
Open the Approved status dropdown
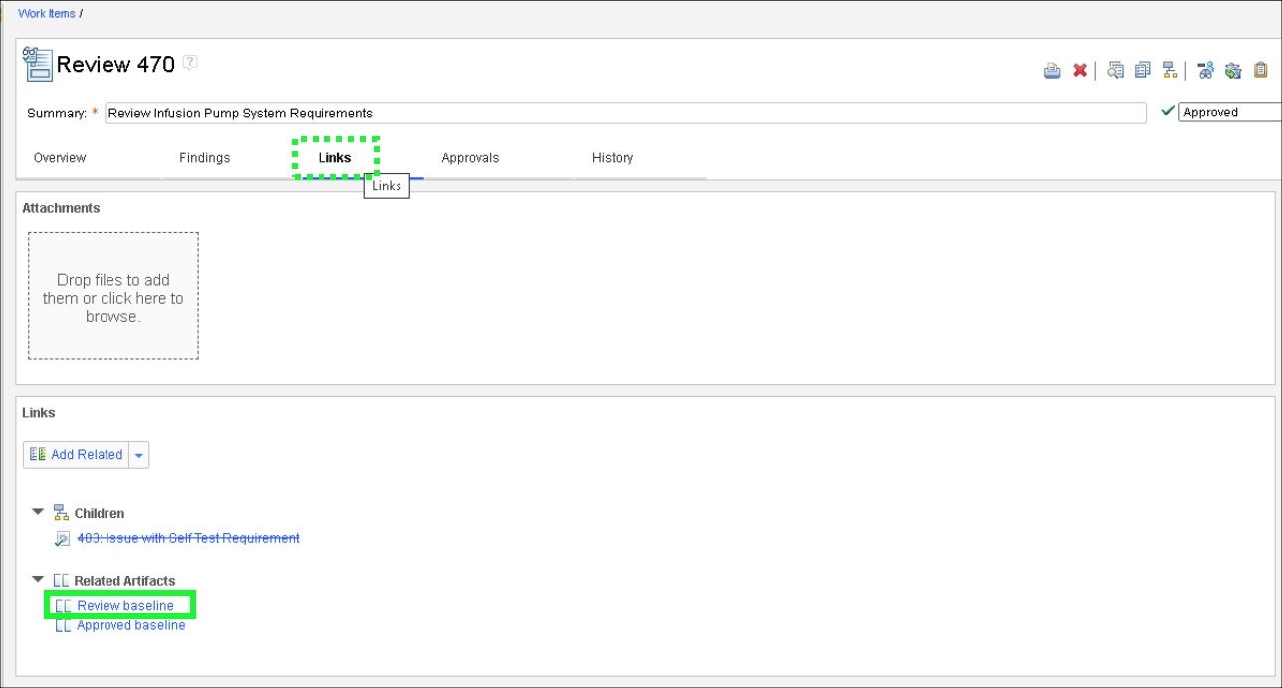[1229, 113]
